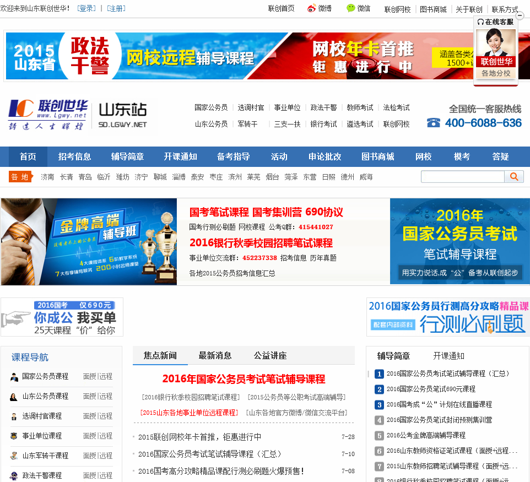
Task: Open the 烟台 city link
Action: [272, 177]
